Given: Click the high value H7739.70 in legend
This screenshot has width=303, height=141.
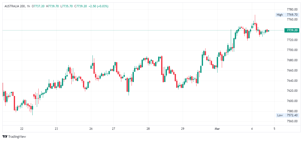Looking at the screenshot, I should pos(52,6).
